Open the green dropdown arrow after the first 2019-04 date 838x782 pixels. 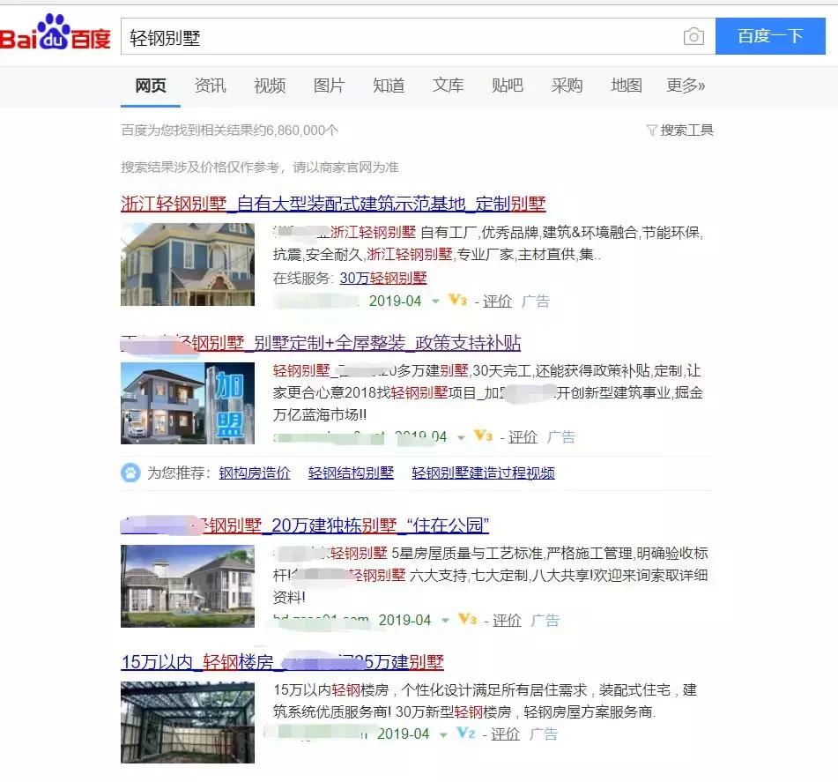(x=435, y=301)
